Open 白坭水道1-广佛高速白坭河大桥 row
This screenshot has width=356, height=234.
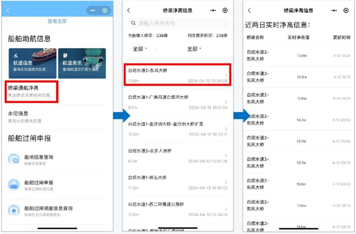click(x=178, y=102)
